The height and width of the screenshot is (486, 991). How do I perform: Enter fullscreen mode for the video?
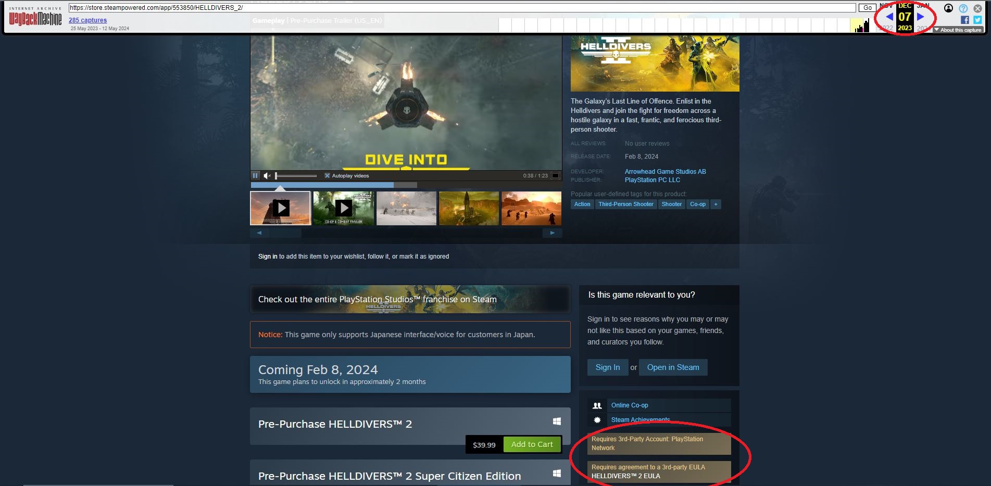(555, 176)
